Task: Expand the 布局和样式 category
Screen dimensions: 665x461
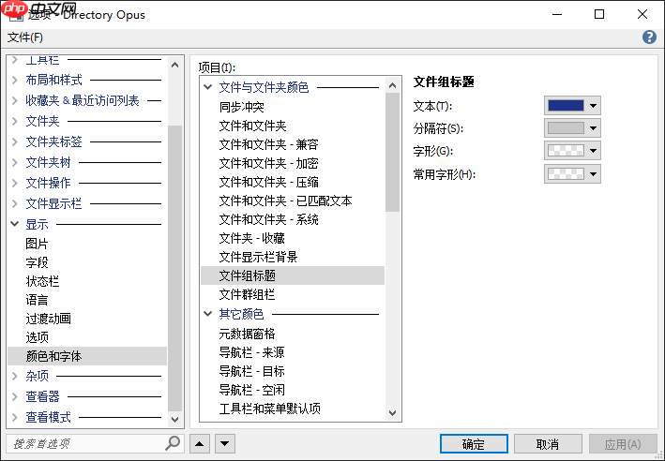Action: tap(15, 80)
